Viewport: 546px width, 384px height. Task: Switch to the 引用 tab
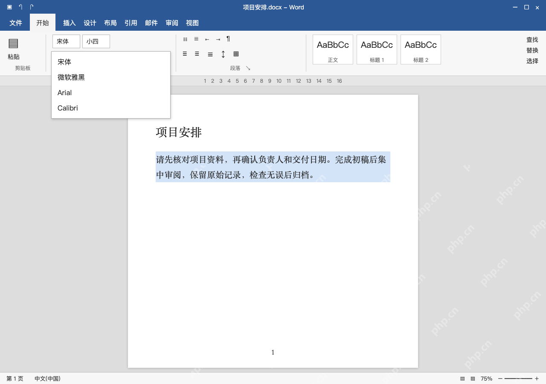pyautogui.click(x=131, y=23)
